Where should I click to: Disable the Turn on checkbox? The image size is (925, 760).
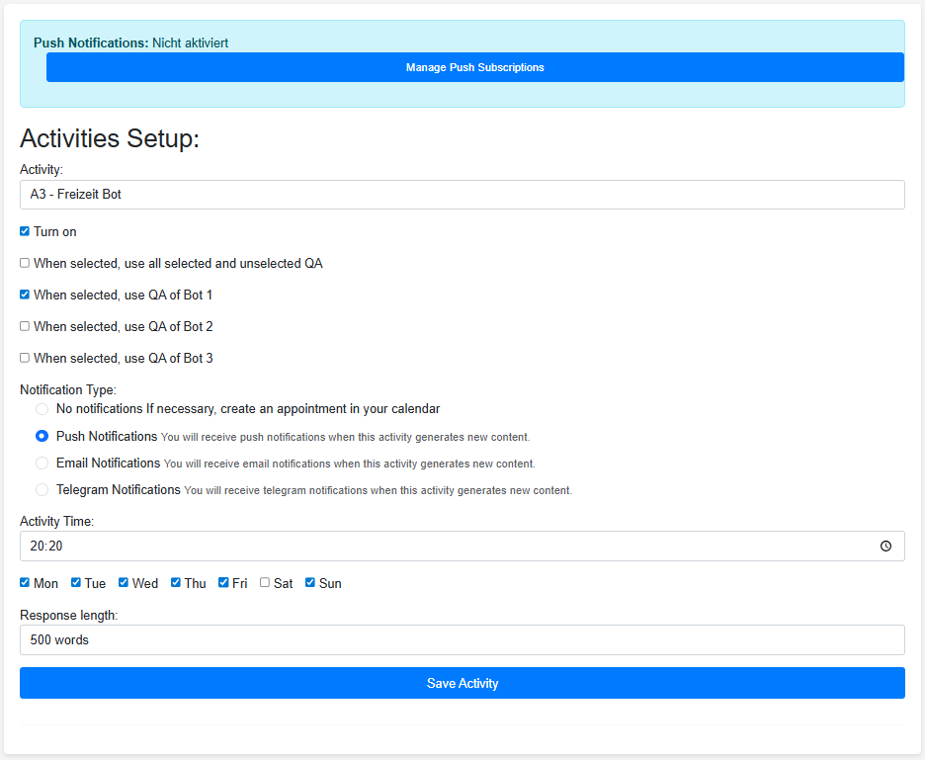[24, 231]
